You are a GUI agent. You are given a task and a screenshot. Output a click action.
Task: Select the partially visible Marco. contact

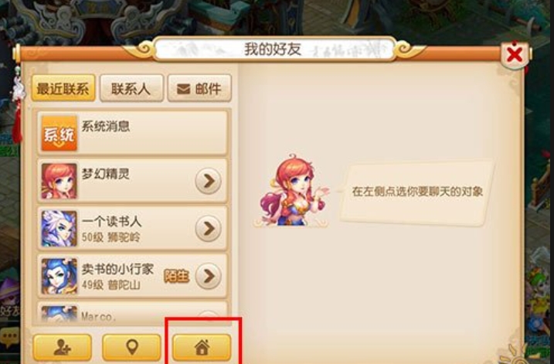click(132, 313)
